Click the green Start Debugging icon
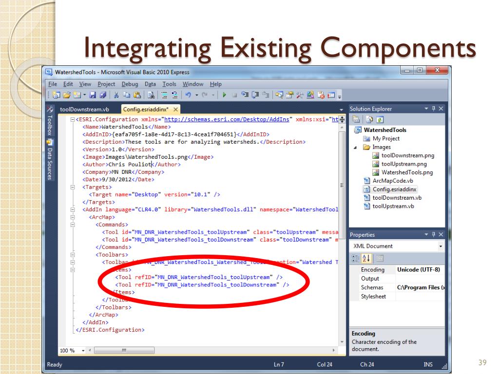The height and width of the screenshot is (374, 499). (x=224, y=95)
